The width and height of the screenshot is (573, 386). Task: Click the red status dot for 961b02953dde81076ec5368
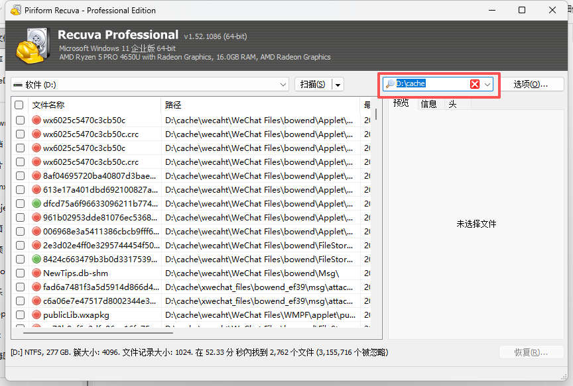click(36, 217)
